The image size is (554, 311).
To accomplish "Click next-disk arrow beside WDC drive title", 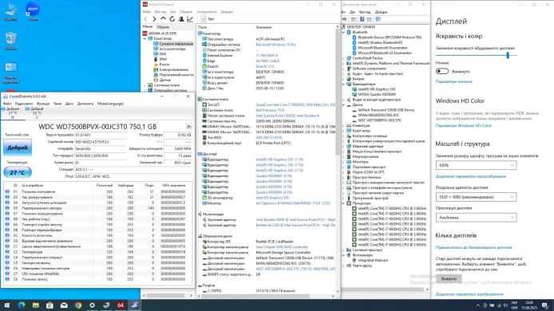I will (189, 126).
